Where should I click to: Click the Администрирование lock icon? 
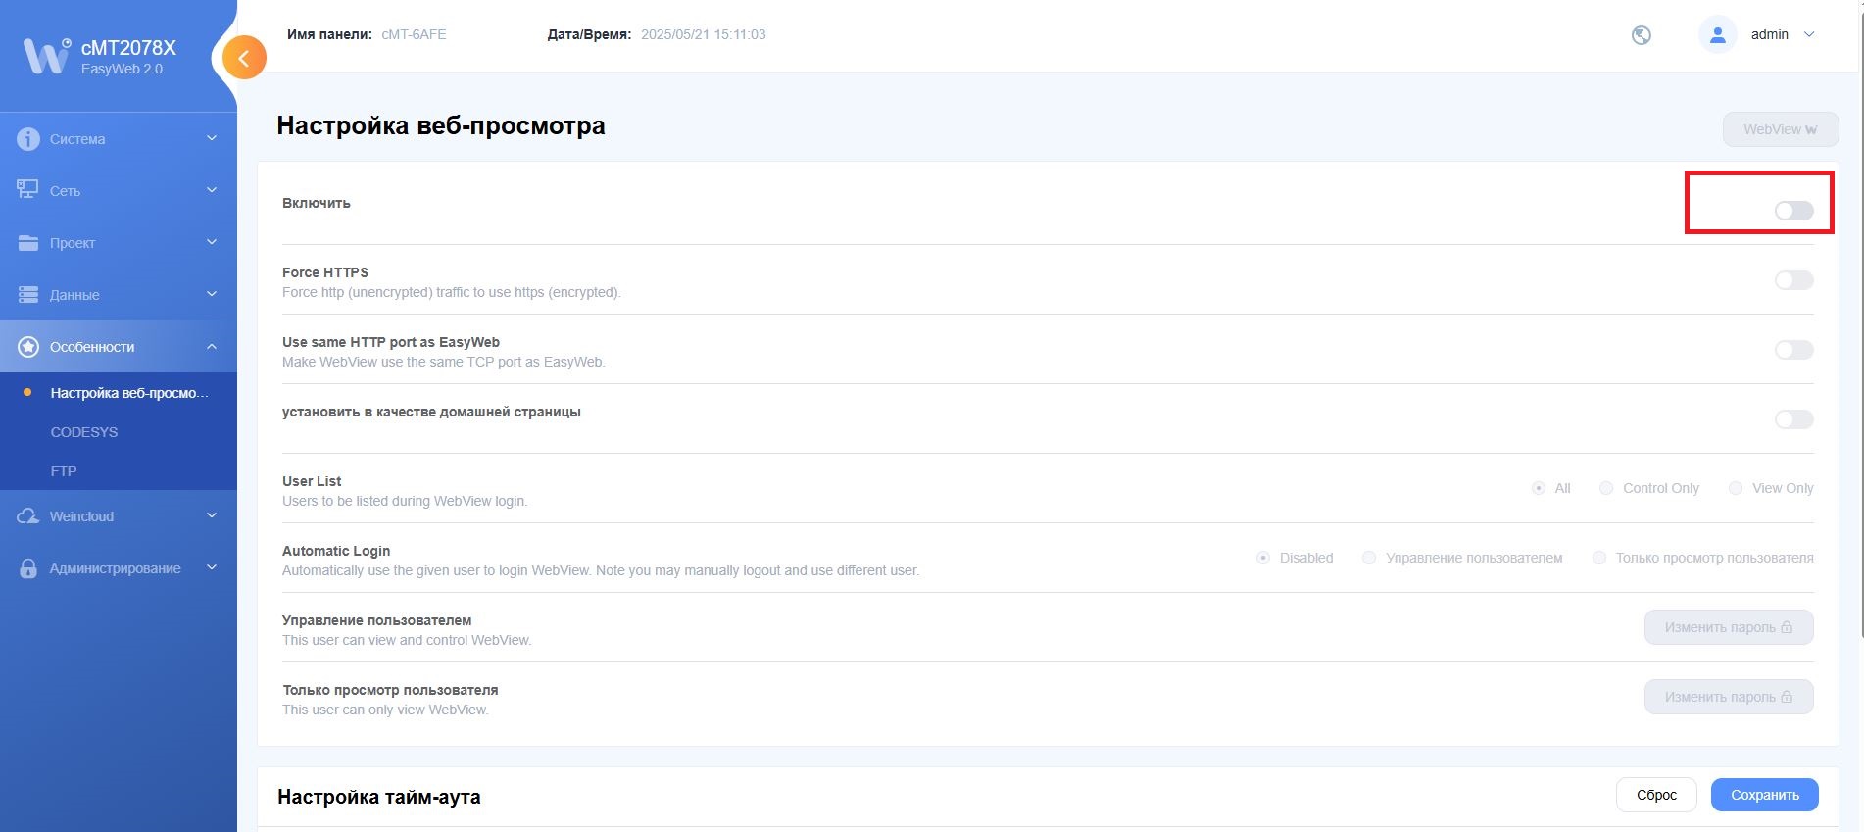click(x=28, y=568)
